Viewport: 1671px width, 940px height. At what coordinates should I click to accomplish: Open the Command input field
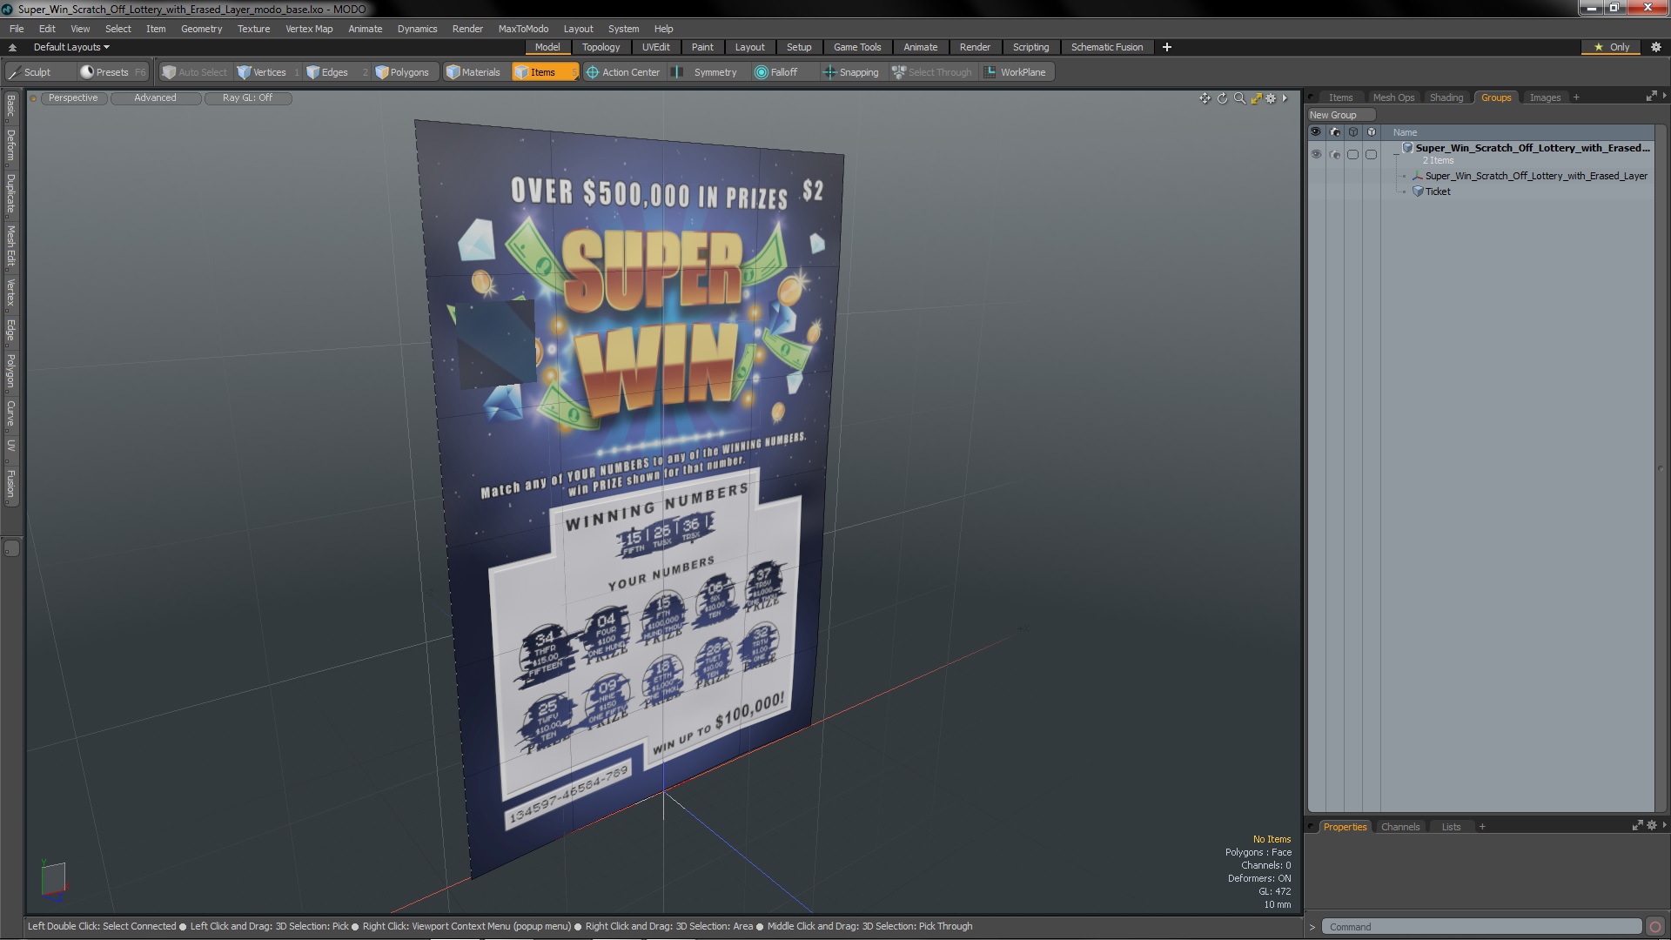[1480, 926]
